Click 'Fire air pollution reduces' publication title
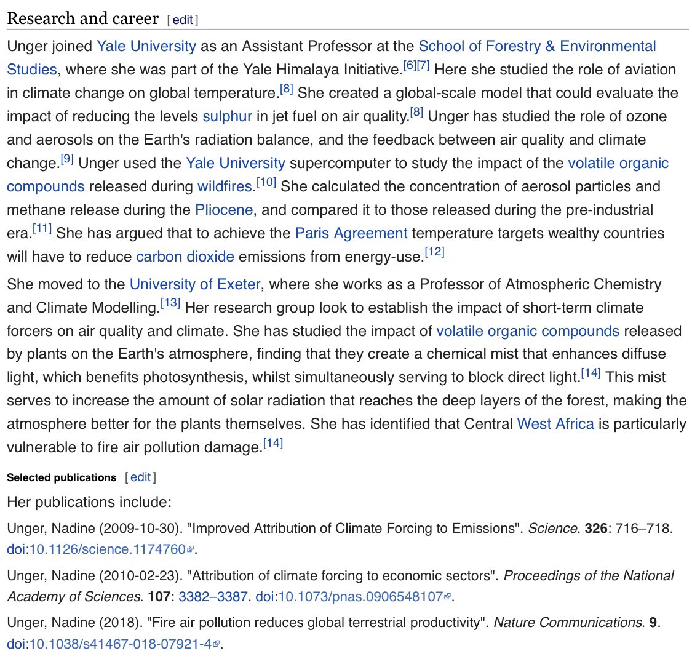The width and height of the screenshot is (692, 659). pos(316,622)
